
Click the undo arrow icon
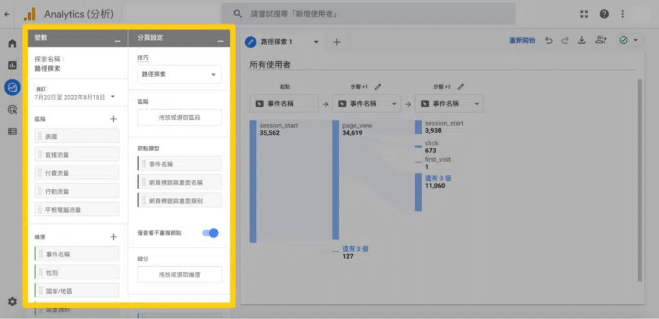pyautogui.click(x=548, y=41)
